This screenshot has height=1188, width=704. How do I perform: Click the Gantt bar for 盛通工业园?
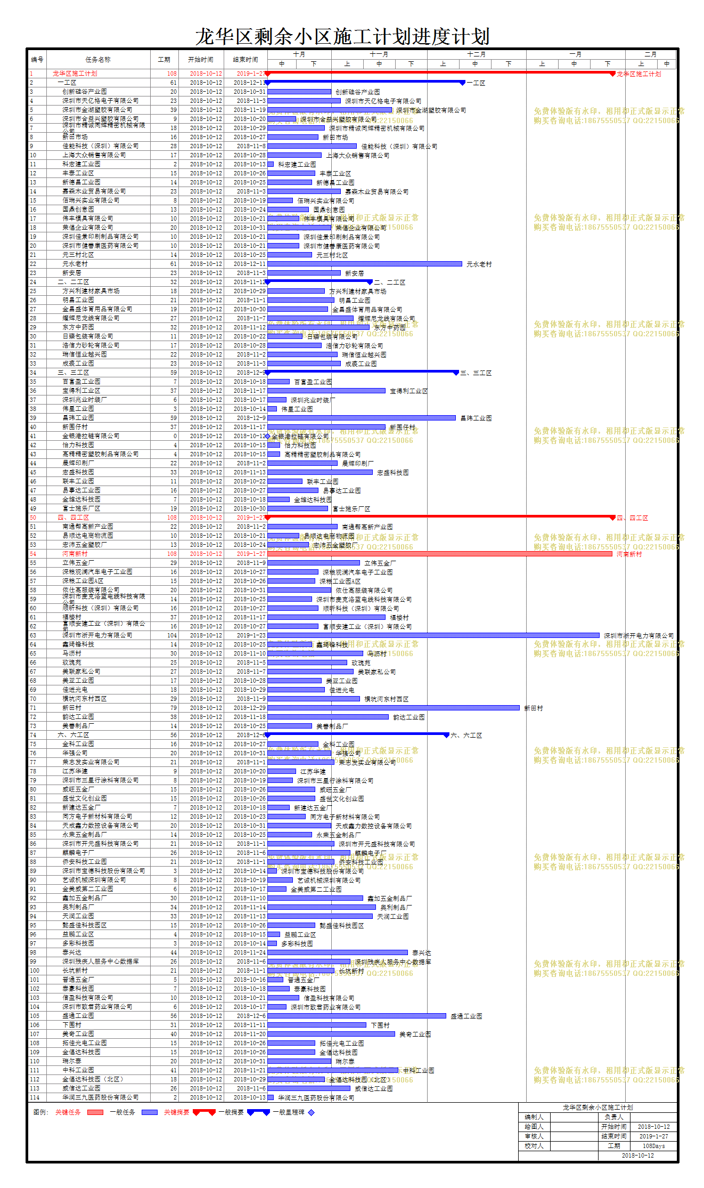click(x=357, y=1016)
